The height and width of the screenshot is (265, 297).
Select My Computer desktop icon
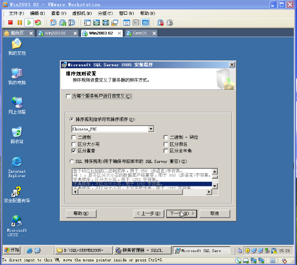17,76
